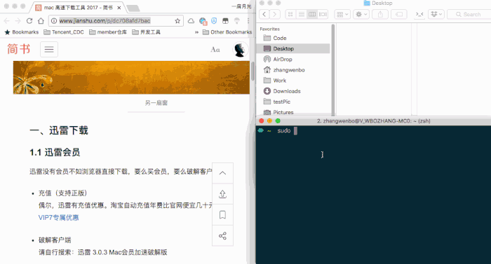491x264 pixels.
Task: Click back-to-top arrow button
Action: [x=222, y=173]
